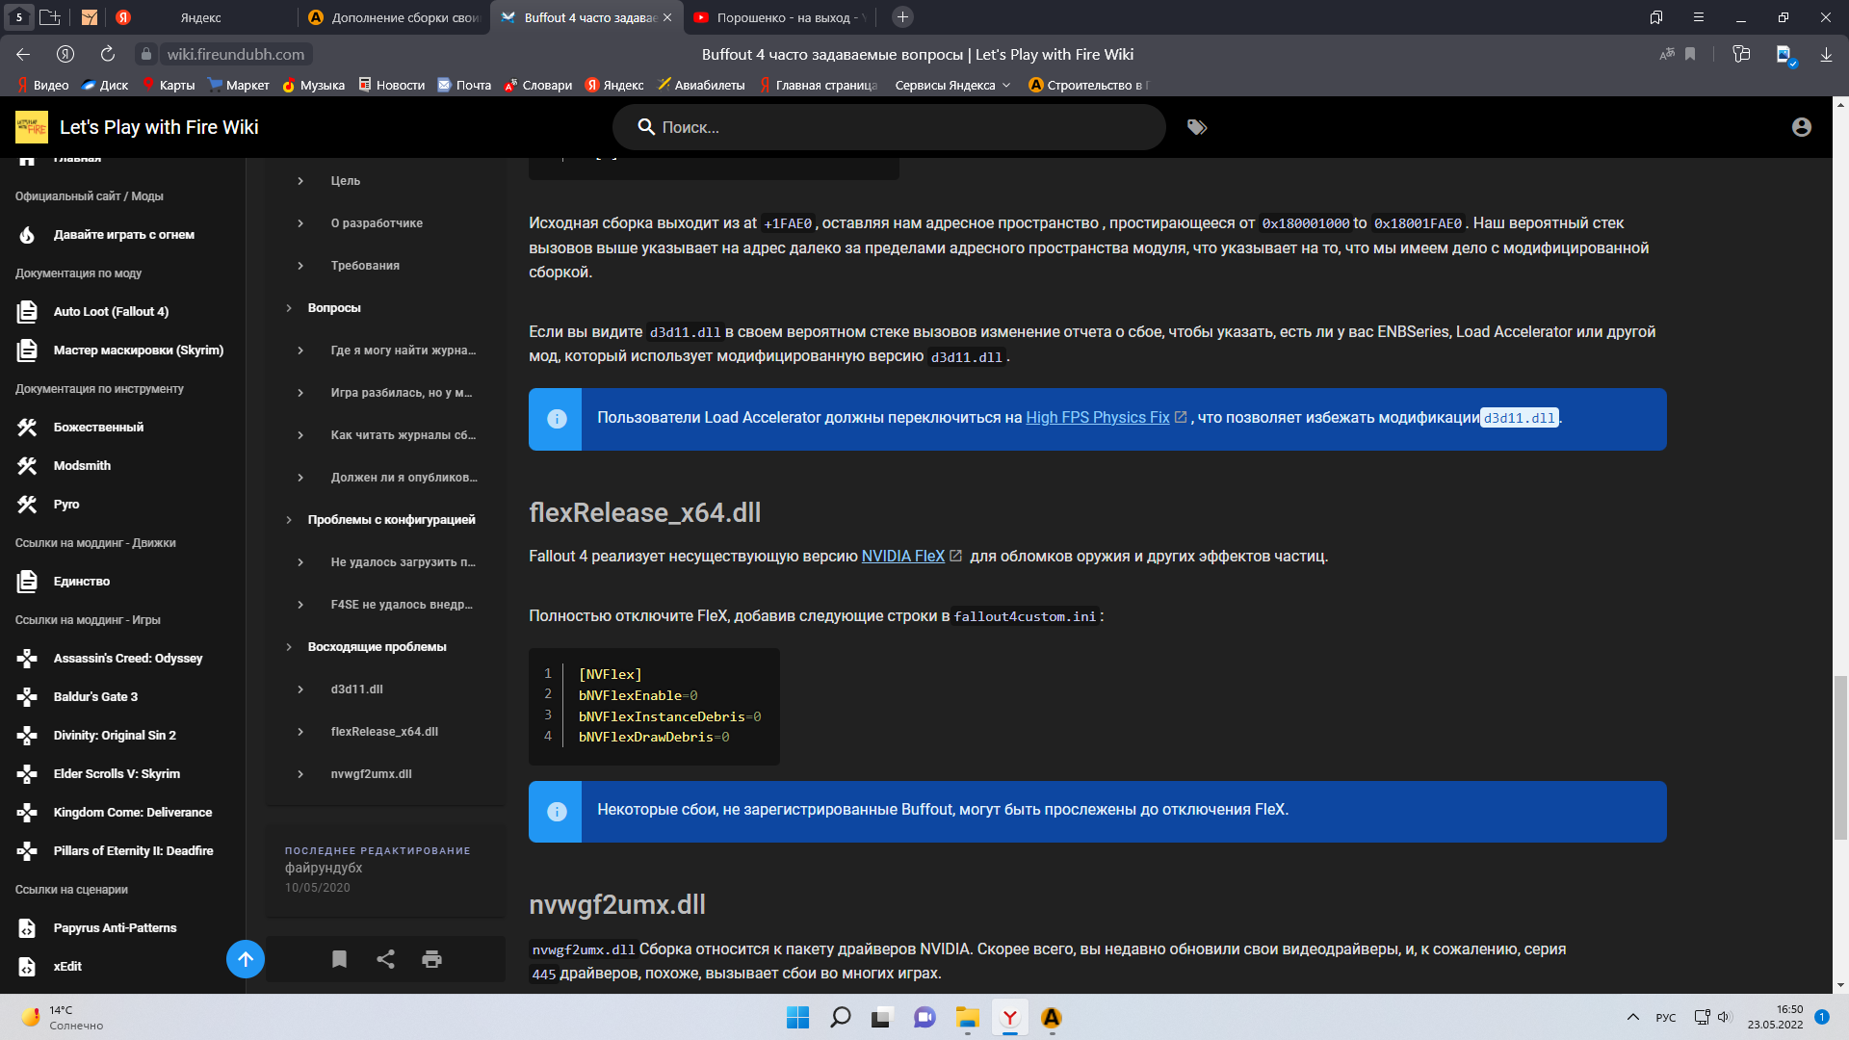
Task: Reload the page with the refresh icon
Action: coord(108,55)
